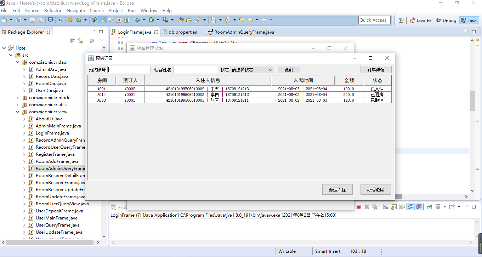The width and height of the screenshot is (482, 257).
Task: Toggle Show Console When Standard Error Changes
Action: point(419,207)
